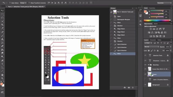The image size is (173, 97).
Task: Click the G value input field
Action: click(x=167, y=14)
